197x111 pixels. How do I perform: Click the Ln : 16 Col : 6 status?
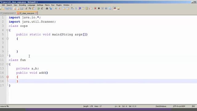[x=121, y=106]
